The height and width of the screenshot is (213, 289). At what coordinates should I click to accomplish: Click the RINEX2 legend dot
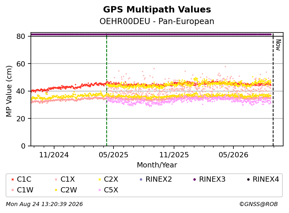[141, 179]
